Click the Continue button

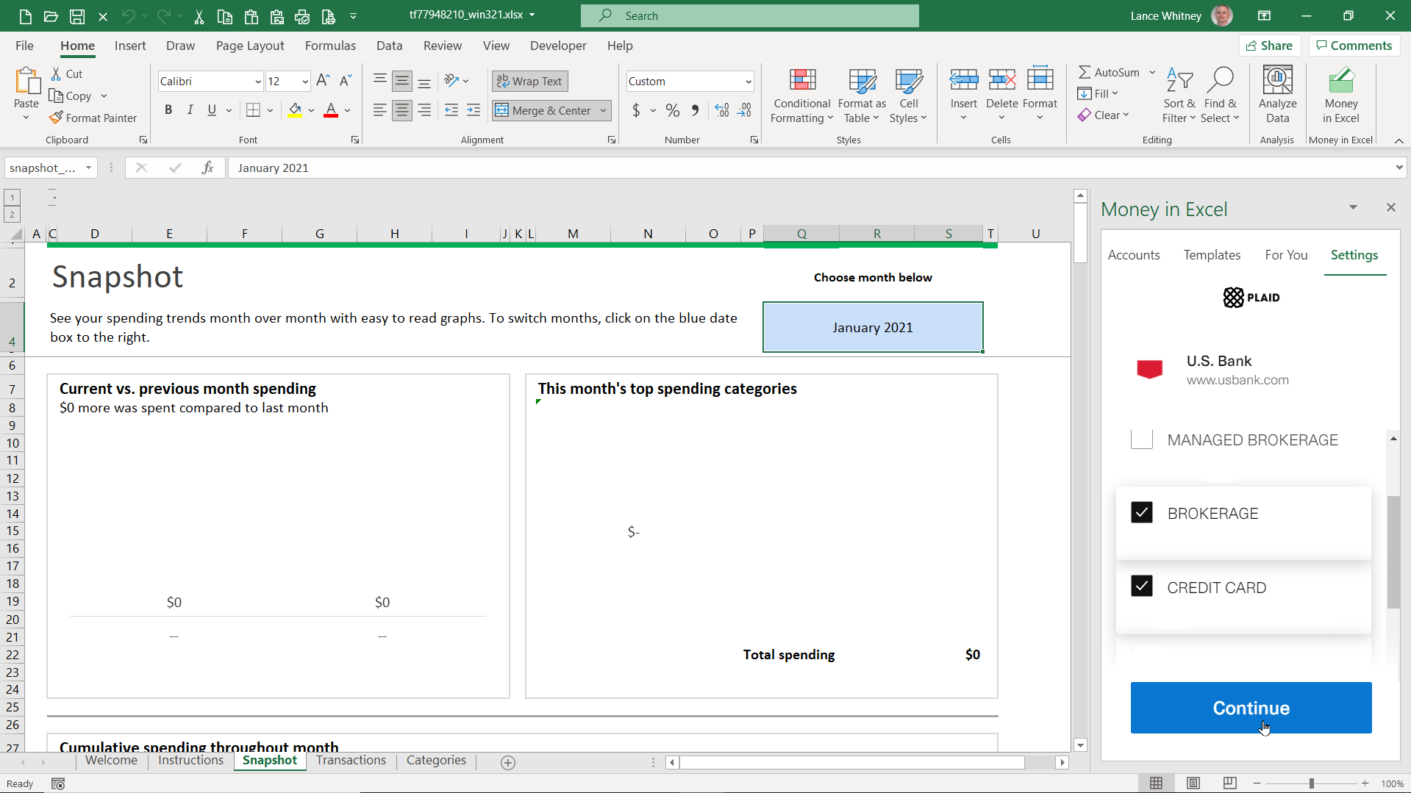tap(1251, 708)
